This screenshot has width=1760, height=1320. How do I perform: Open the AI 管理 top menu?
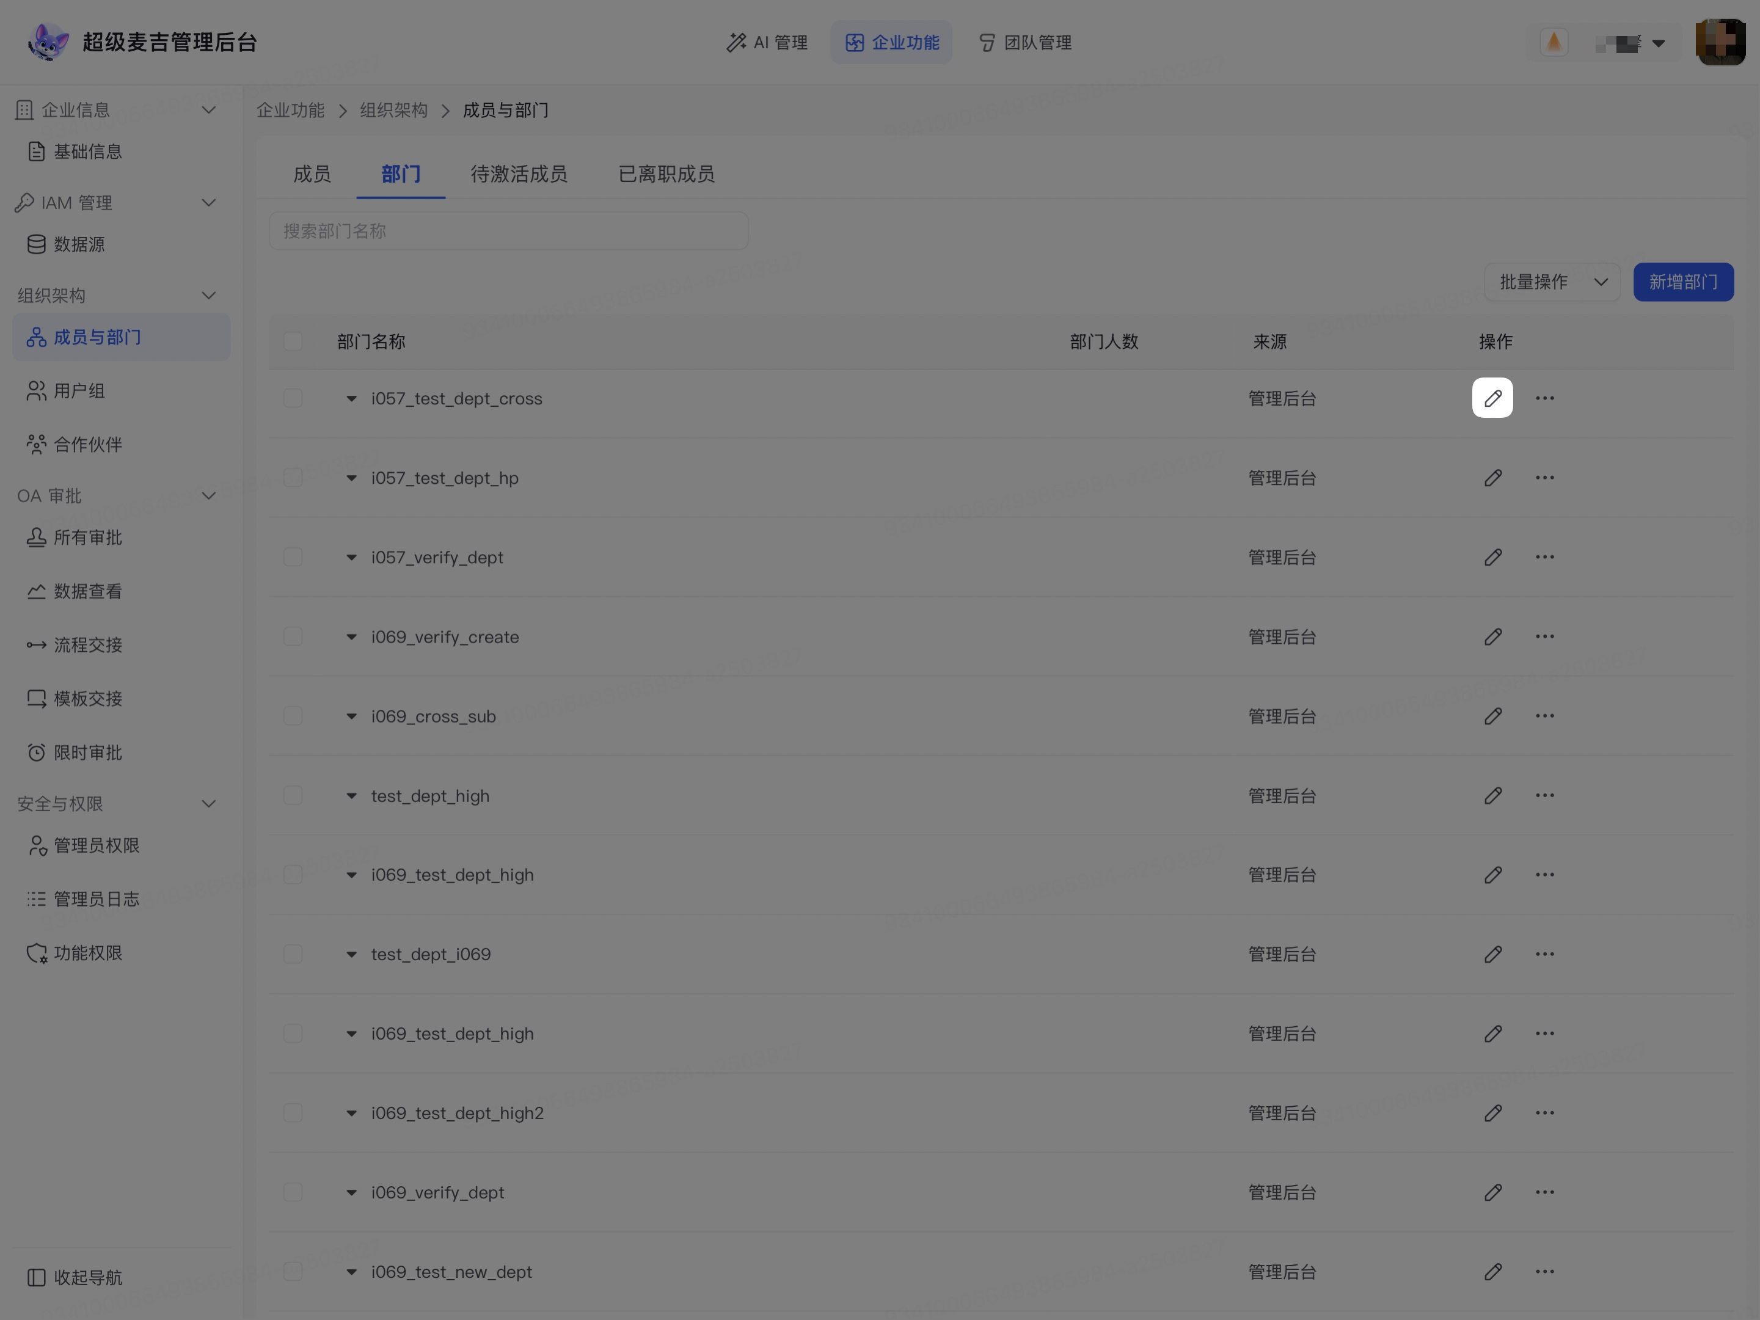coord(767,42)
